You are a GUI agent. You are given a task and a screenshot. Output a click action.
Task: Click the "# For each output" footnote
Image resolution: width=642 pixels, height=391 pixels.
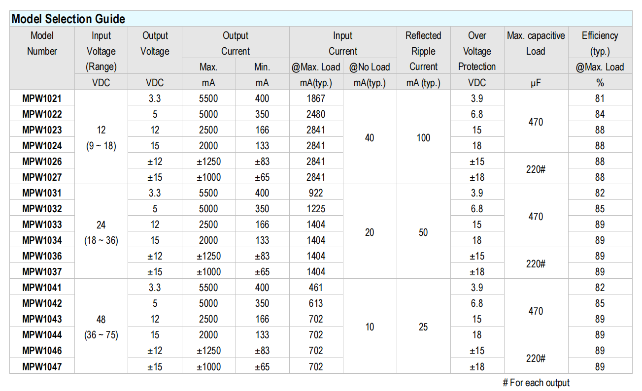[536, 383]
